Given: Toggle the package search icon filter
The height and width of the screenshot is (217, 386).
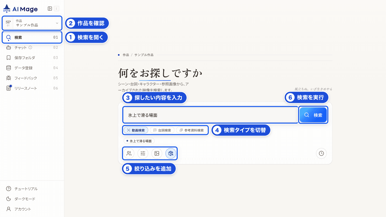Looking at the screenshot, I should 171,154.
